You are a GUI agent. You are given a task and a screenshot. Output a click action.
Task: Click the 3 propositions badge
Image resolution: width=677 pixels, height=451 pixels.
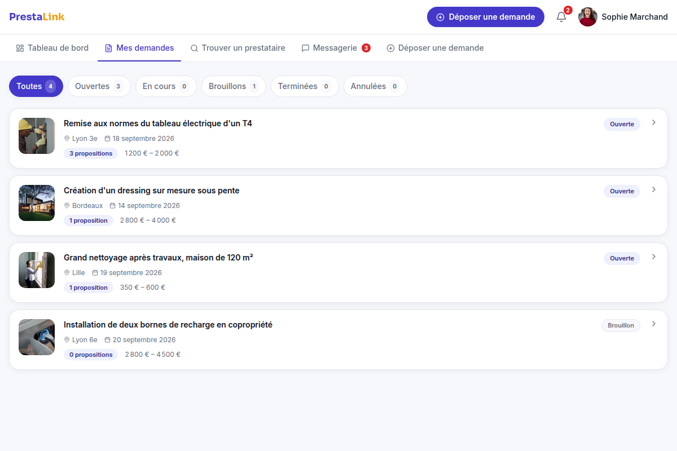tap(91, 153)
